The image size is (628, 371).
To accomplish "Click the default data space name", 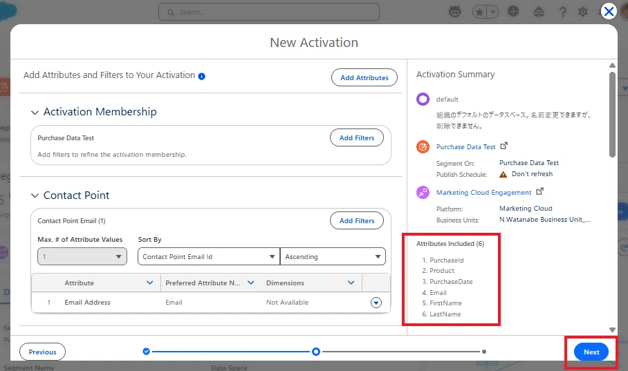I will (x=447, y=99).
